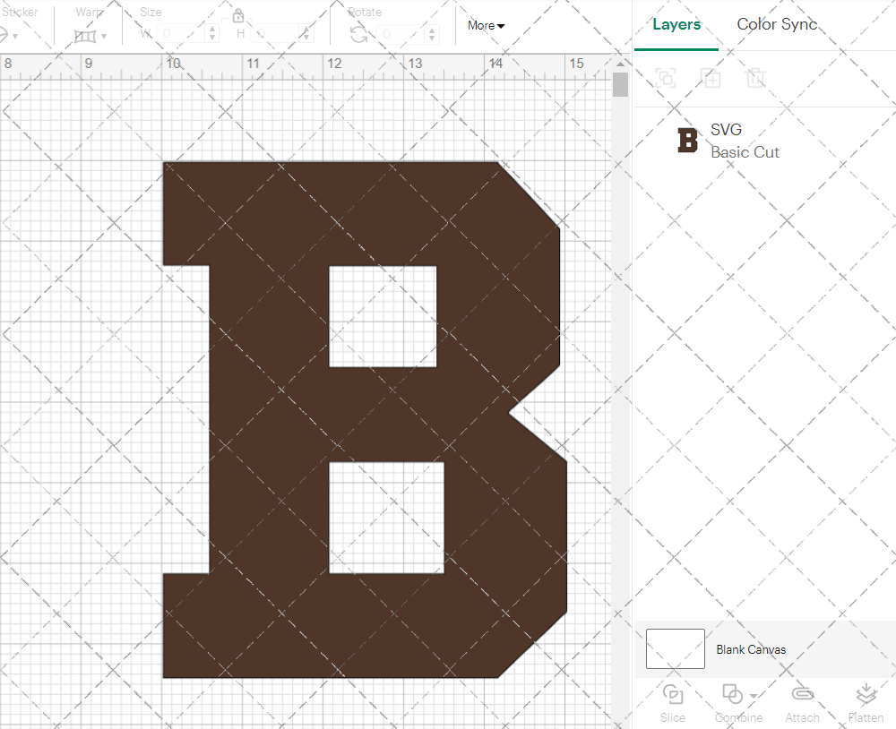896x729 pixels.
Task: Open the Layers tab
Action: tap(676, 24)
